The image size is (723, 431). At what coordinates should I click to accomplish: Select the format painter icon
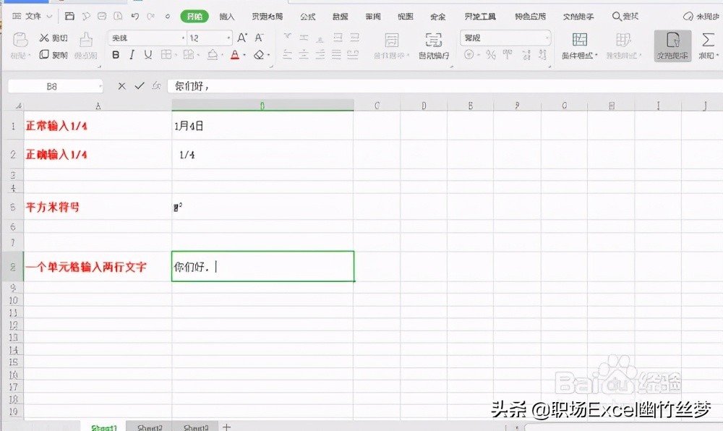point(85,47)
